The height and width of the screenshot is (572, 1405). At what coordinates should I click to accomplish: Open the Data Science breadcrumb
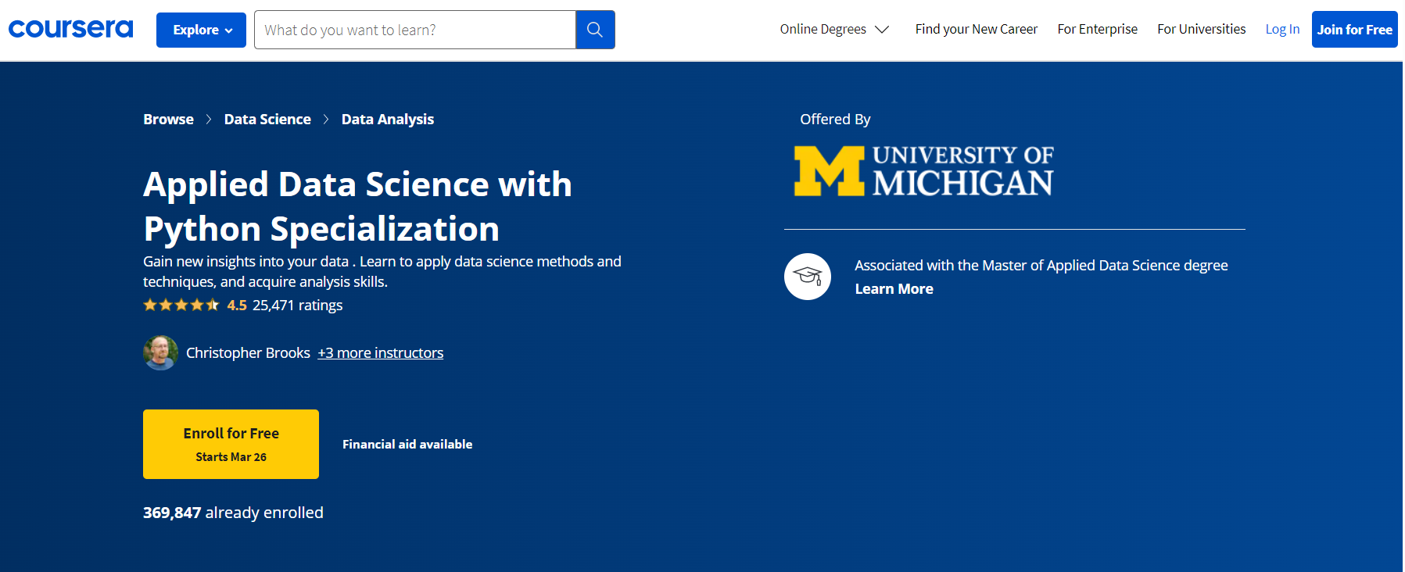pos(267,119)
